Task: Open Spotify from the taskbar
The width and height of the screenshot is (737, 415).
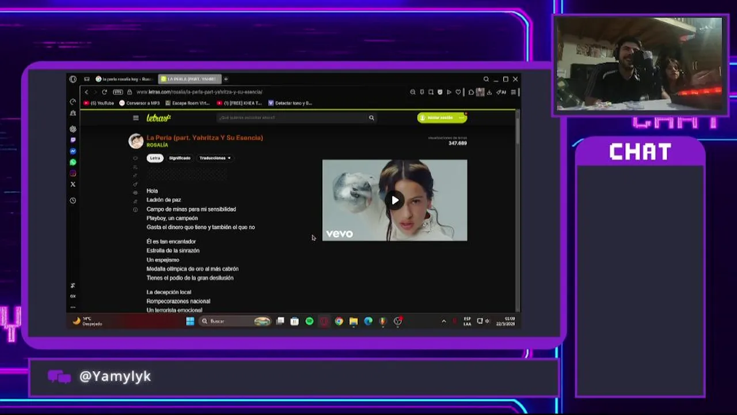Action: [309, 321]
